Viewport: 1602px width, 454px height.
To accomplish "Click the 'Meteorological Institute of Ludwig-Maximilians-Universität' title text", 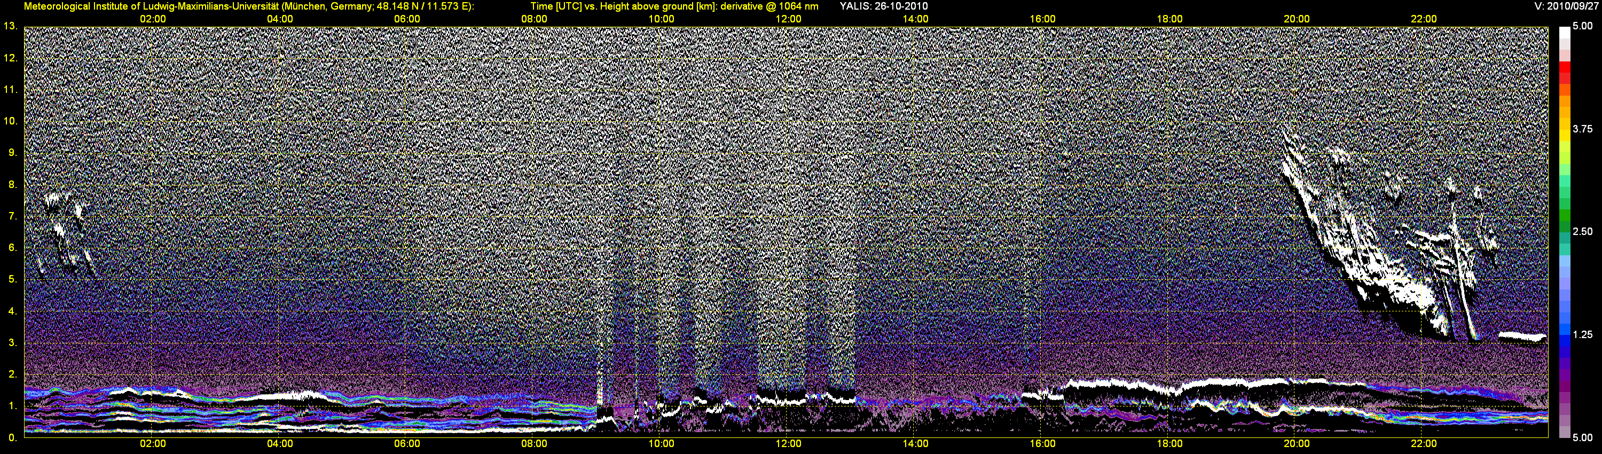I will [151, 6].
